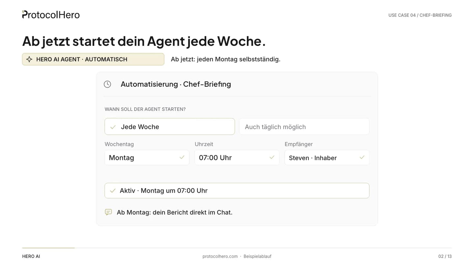Toggle the Aktiv Montag um 07:00 Uhr status
Image resolution: width=474 pixels, height=266 pixels.
237,190
